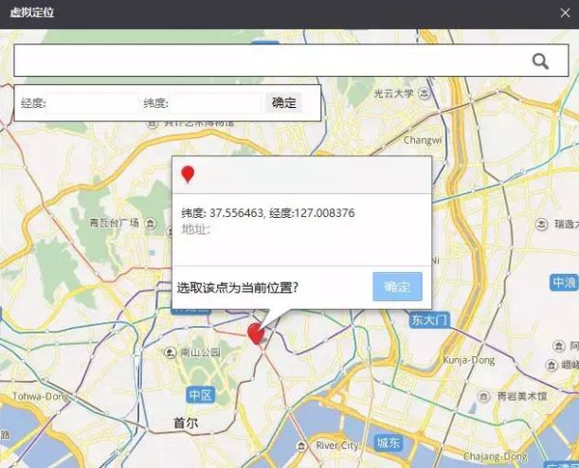Click the magnifying glass search icon
Viewport: 579px width, 468px height.
click(540, 62)
